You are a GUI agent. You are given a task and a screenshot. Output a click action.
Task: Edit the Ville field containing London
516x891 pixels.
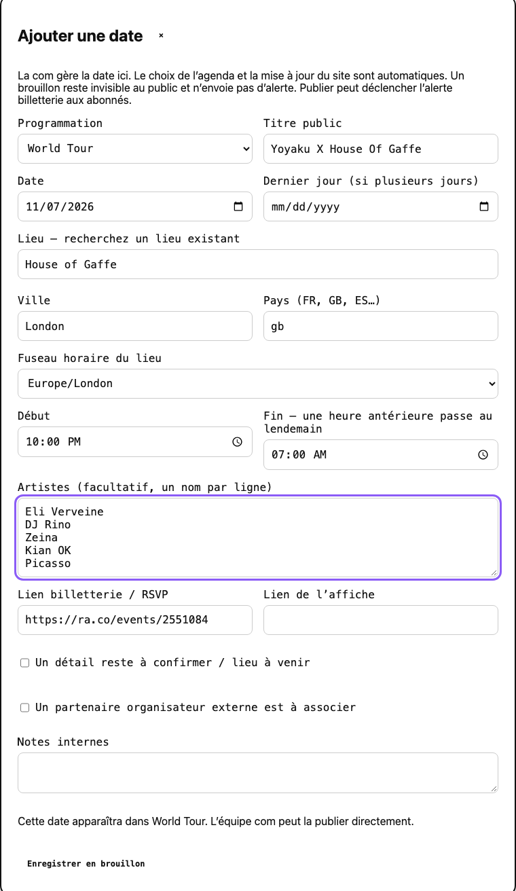[x=135, y=326]
